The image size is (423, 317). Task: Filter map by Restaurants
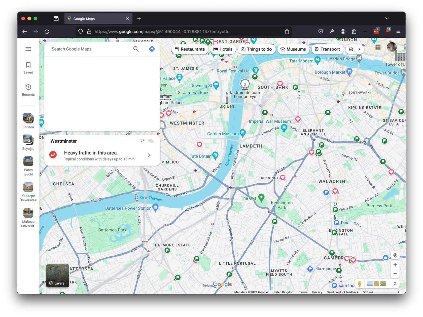(x=190, y=49)
